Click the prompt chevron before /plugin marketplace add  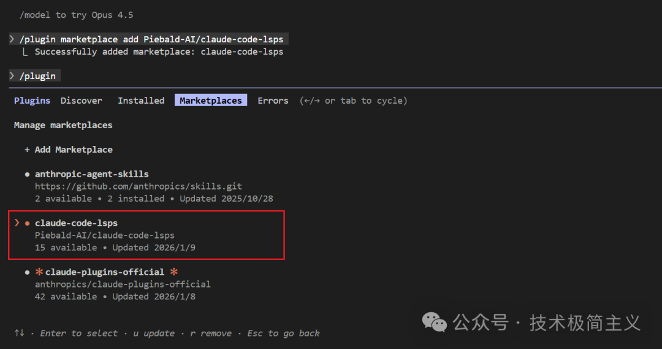[12, 39]
